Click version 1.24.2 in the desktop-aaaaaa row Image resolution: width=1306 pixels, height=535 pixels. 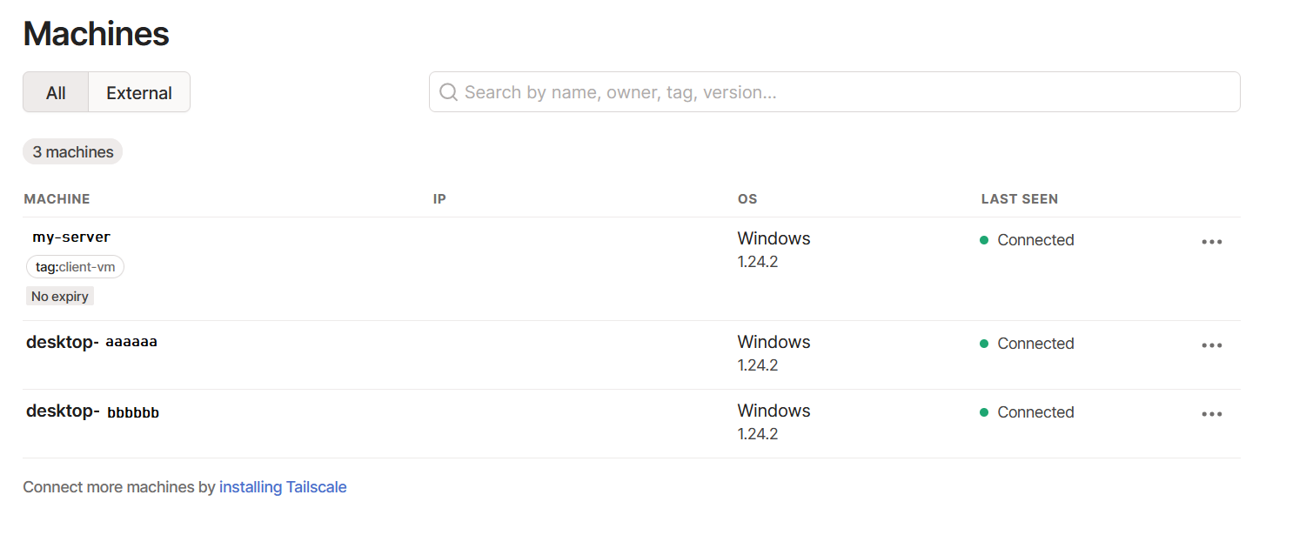(x=757, y=365)
